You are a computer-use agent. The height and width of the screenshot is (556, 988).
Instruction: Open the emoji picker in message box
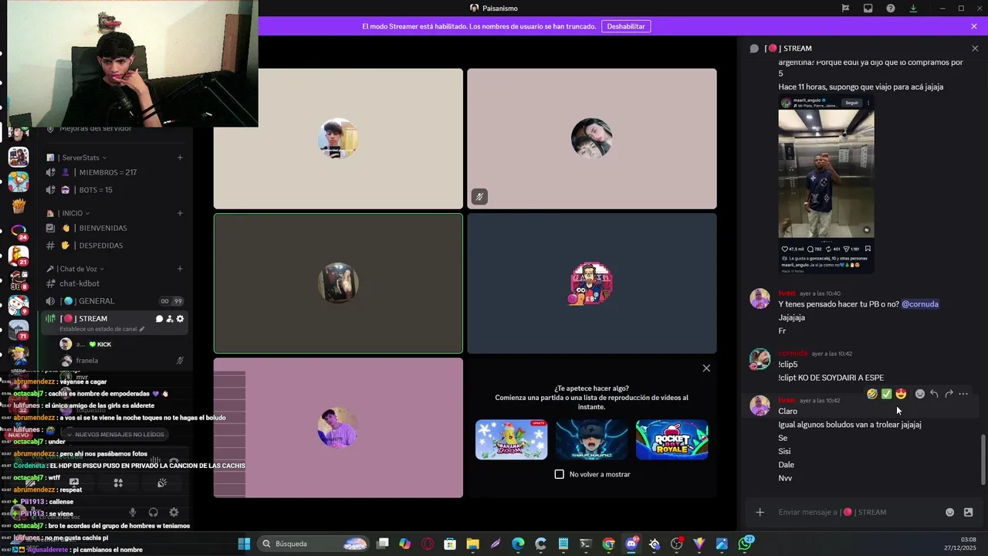tap(950, 512)
